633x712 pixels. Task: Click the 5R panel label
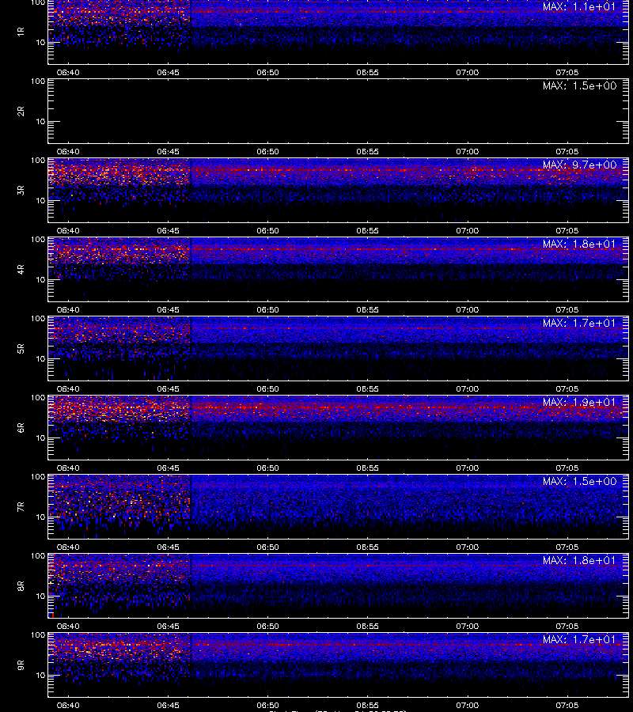point(21,348)
